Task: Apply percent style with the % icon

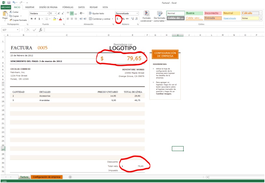Action: (123, 19)
